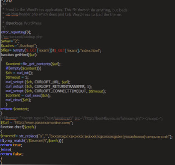Click the $timeout = 5; line
The image size is (175, 165).
coord(17,77)
